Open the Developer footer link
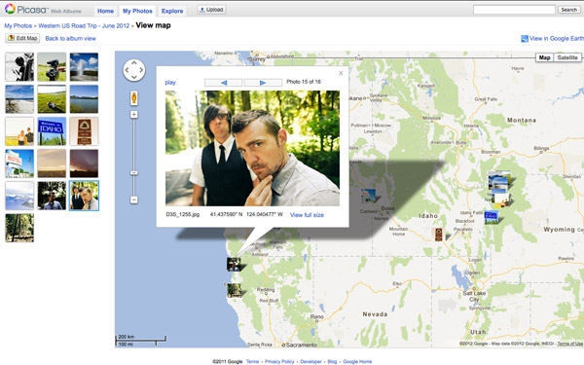Image resolution: width=584 pixels, height=365 pixels. [310, 361]
